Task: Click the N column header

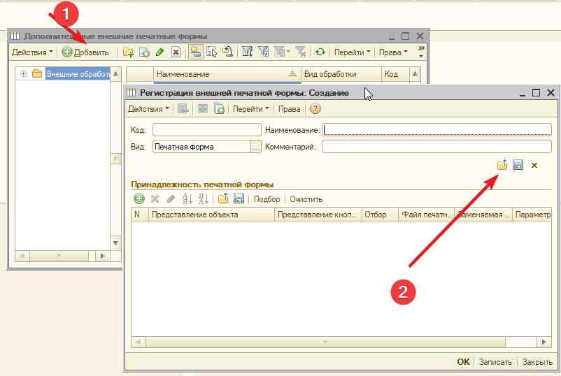Action: (x=139, y=215)
